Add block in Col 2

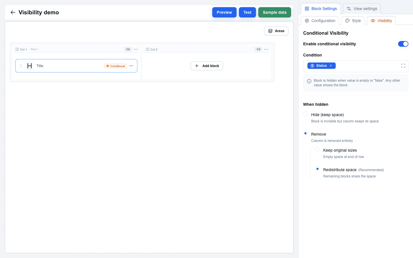click(207, 66)
